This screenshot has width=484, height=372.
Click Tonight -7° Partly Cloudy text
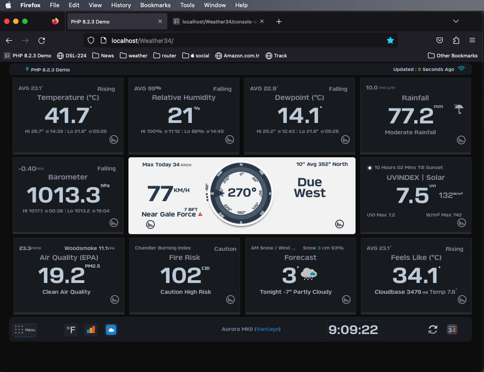coord(296,292)
